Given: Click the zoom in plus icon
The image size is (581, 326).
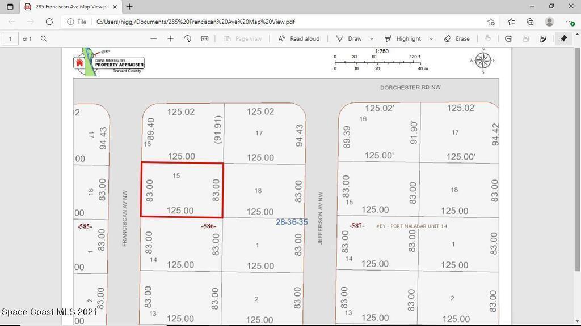Looking at the screenshot, I should point(170,38).
